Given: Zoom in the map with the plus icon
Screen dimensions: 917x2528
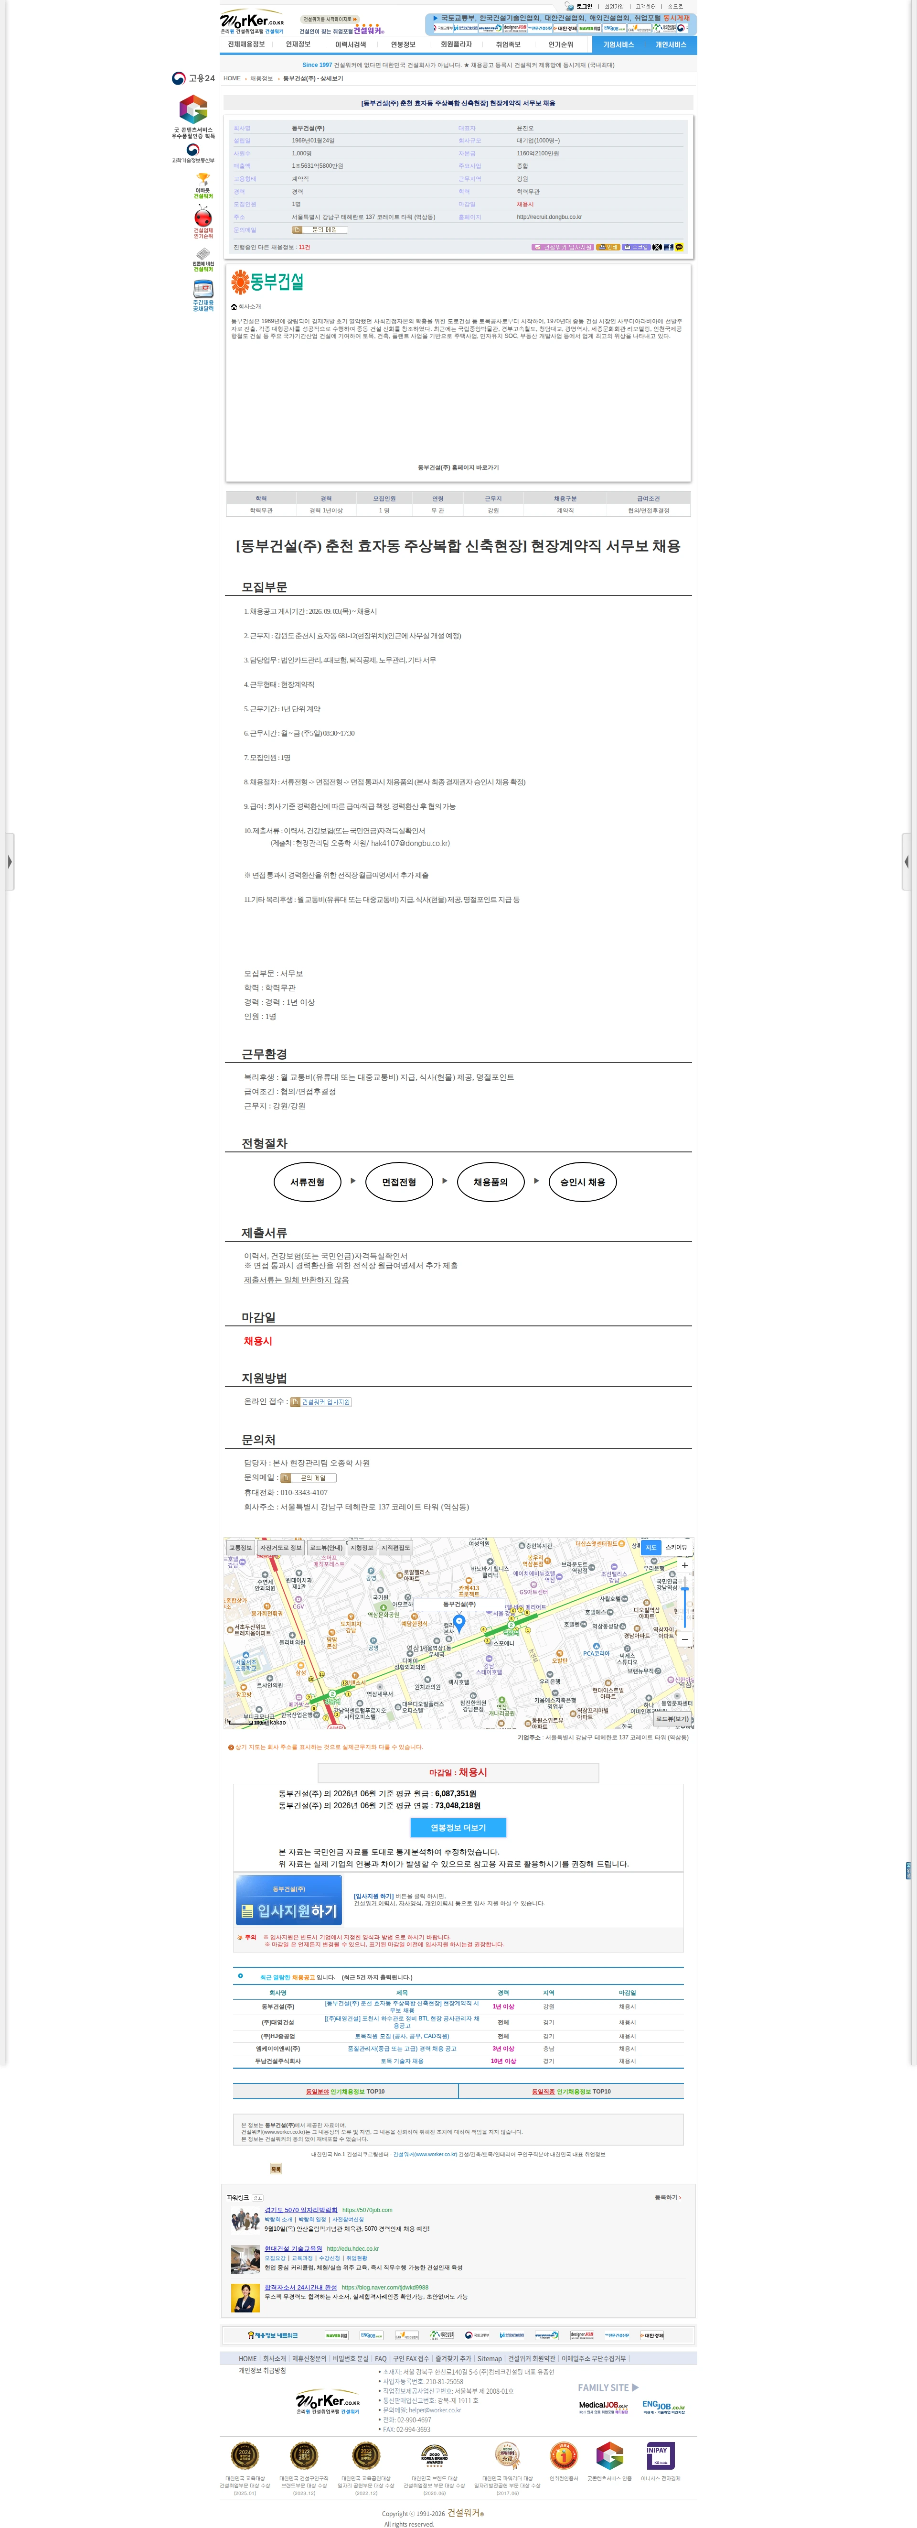Looking at the screenshot, I should 684,1565.
